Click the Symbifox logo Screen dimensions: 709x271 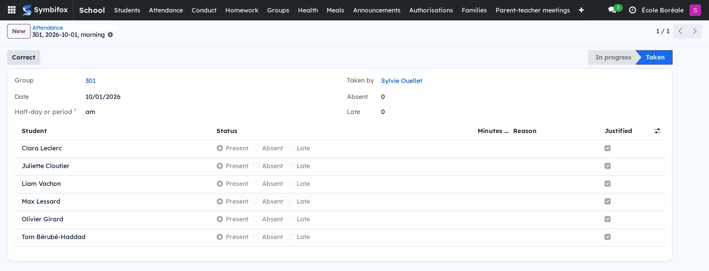pos(45,10)
